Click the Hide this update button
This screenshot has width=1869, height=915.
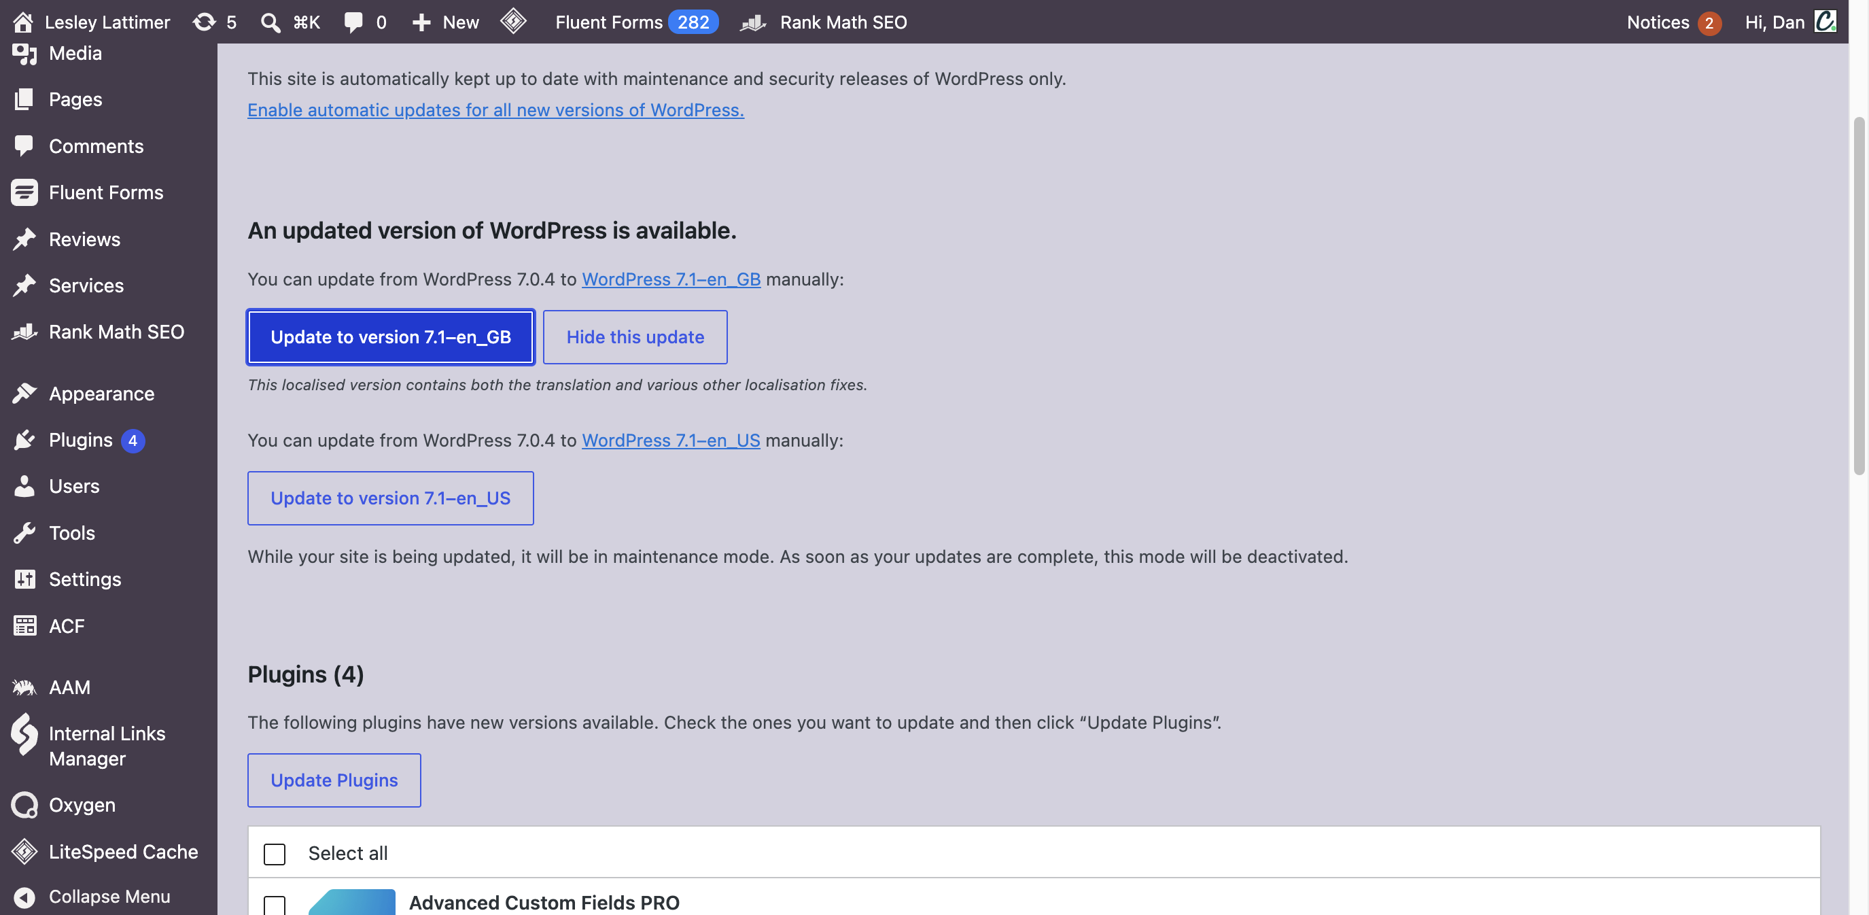pyautogui.click(x=635, y=336)
